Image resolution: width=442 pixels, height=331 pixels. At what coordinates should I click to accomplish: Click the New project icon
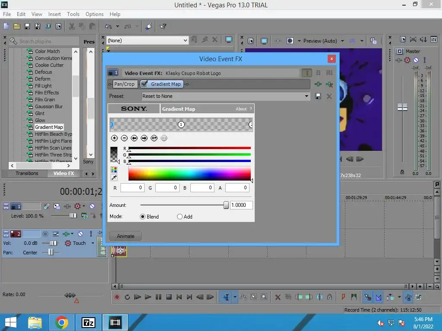[6, 26]
